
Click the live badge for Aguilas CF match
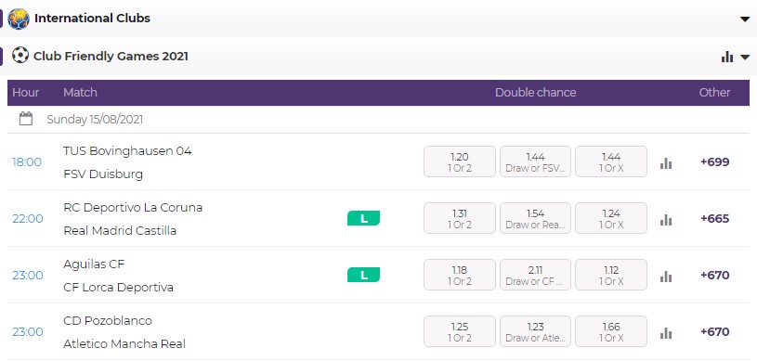point(363,275)
